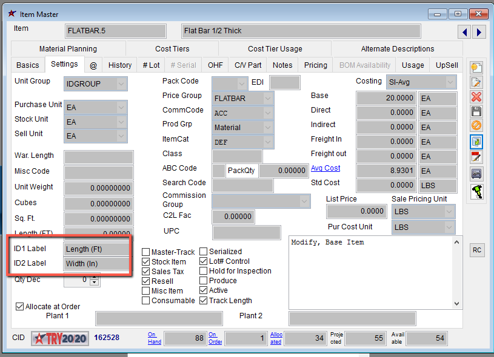Open the Price Group FLATBAR dropdown
The width and height of the screenshot is (494, 357).
[x=267, y=98]
